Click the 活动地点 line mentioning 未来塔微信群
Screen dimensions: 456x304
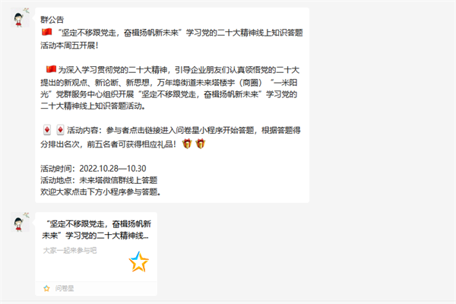click(x=99, y=180)
